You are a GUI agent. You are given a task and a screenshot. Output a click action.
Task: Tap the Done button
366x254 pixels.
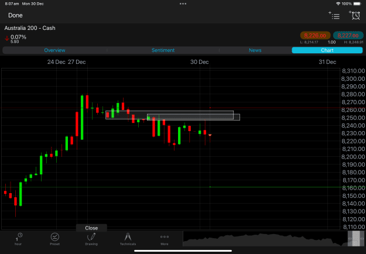[15, 15]
